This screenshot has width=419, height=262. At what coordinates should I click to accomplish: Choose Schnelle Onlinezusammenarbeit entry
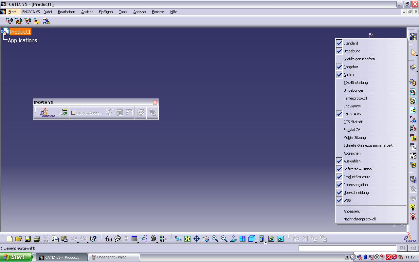point(371,145)
